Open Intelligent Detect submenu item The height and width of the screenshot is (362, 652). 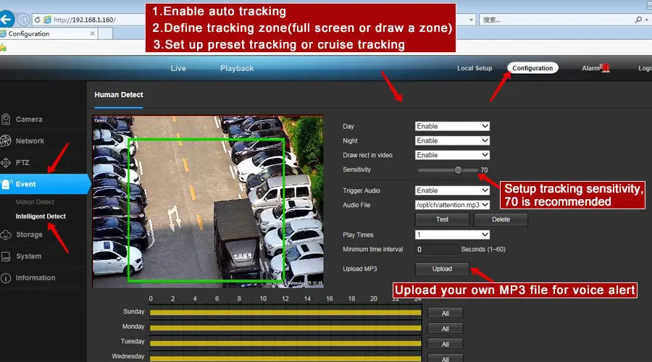pos(41,216)
